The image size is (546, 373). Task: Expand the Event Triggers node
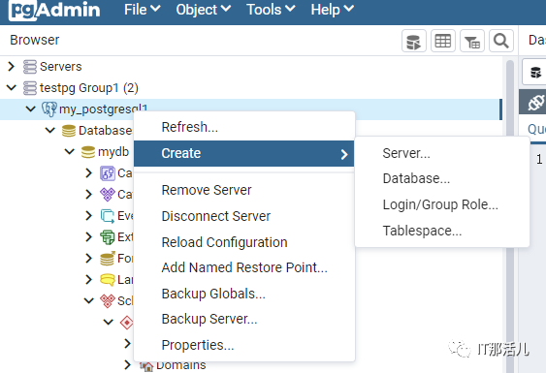click(x=89, y=215)
